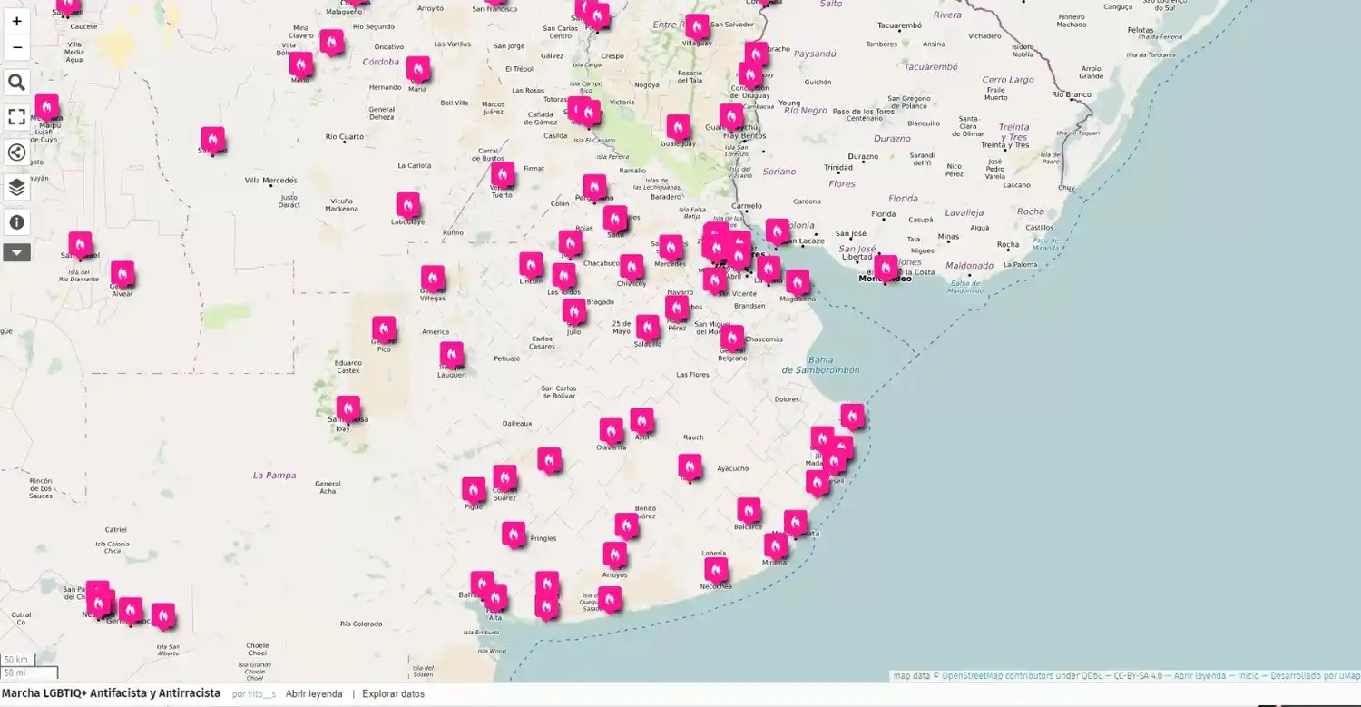Expand more controls with the down arrow
The image size is (1361, 707).
pyautogui.click(x=16, y=252)
